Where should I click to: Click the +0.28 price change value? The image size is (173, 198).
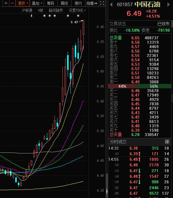(151, 11)
